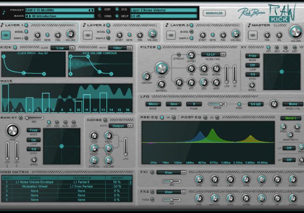The height and width of the screenshot is (213, 304).
Task: Select the Orig mode LED
Action: click(x=100, y=16)
